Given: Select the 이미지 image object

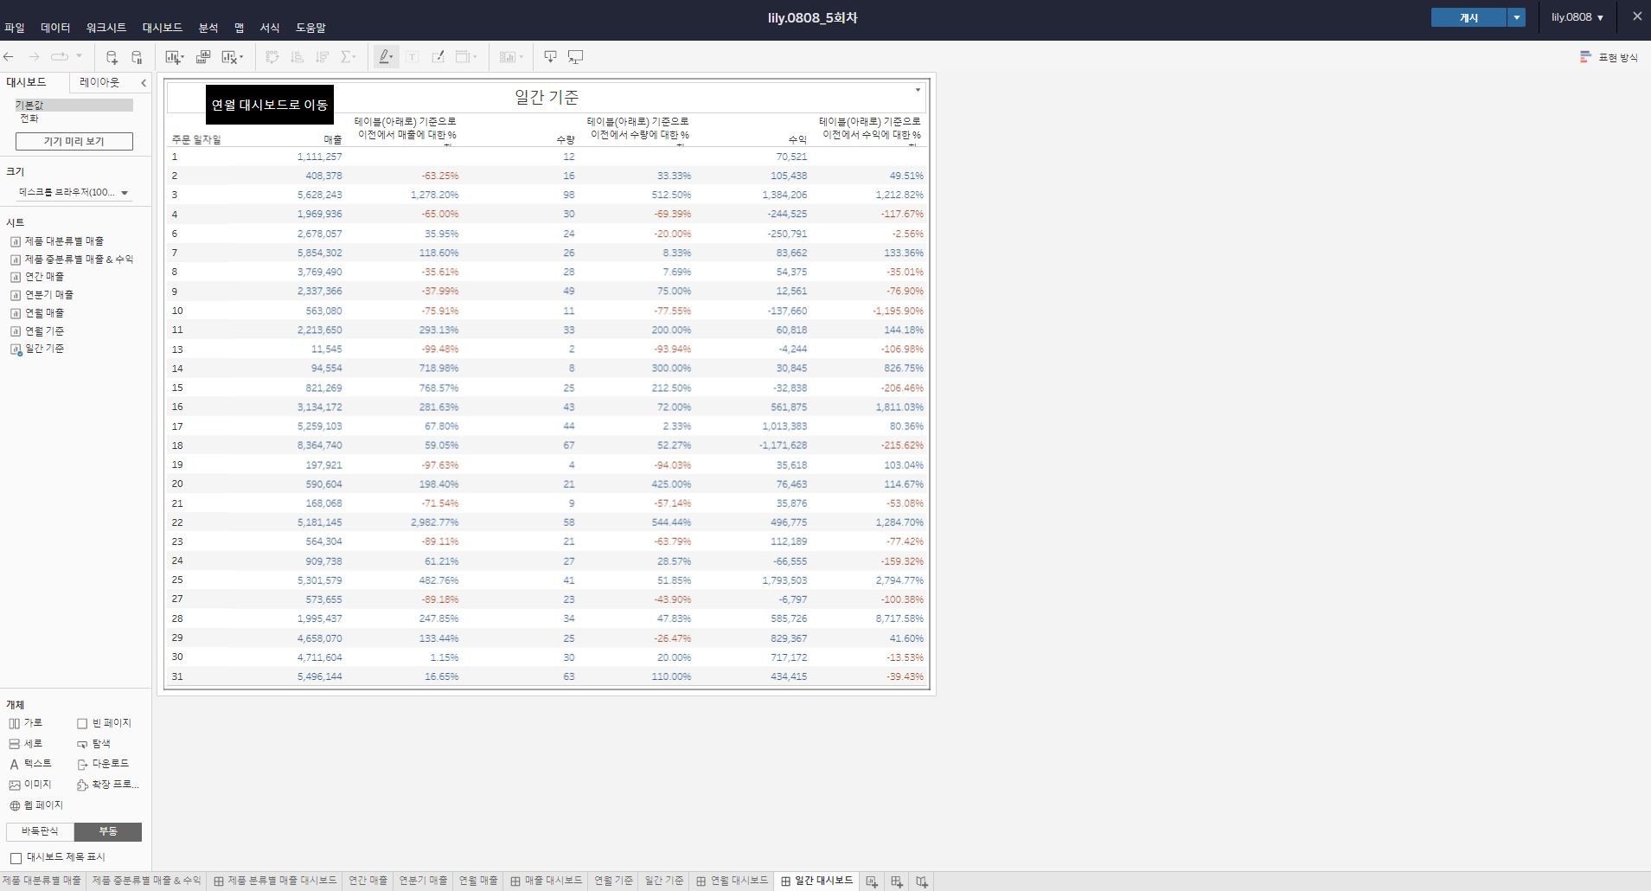Looking at the screenshot, I should 30,785.
